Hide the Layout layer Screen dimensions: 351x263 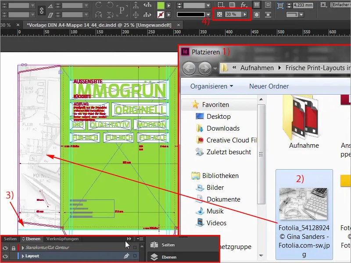pos(4,256)
